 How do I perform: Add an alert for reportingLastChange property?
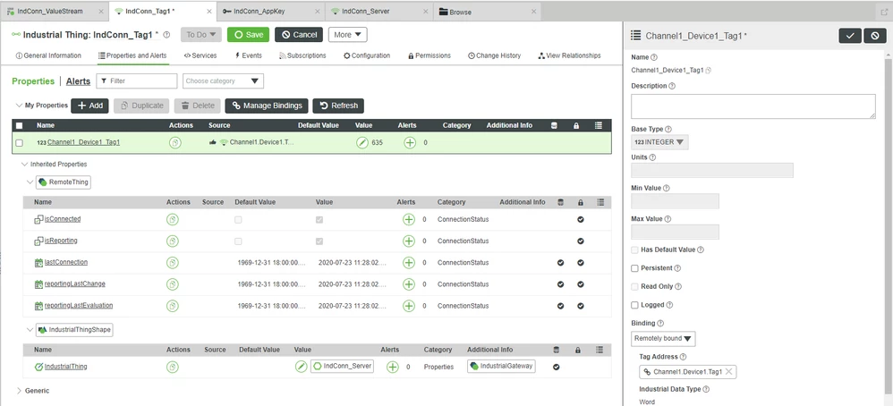click(408, 284)
